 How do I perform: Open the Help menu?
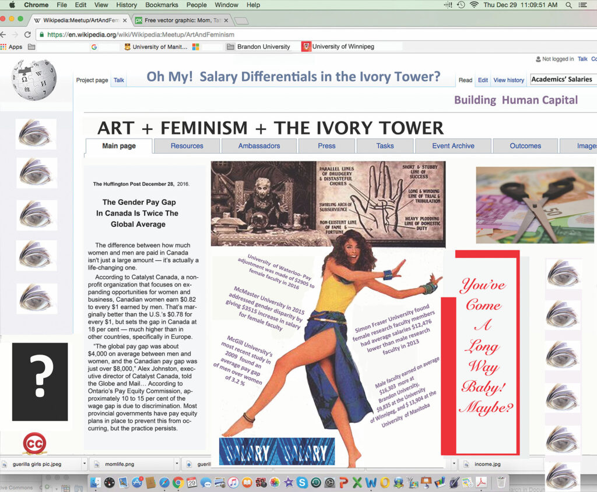click(x=253, y=5)
